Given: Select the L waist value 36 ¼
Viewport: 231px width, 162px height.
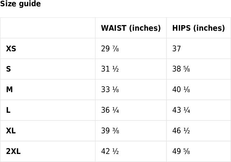Looking at the screenshot, I should click(x=110, y=110).
